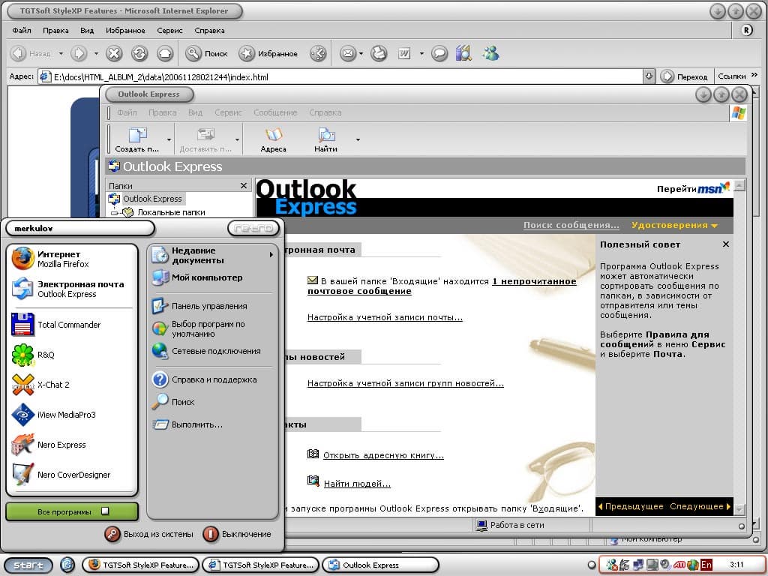Expand the Найти dropdown arrow

click(358, 139)
